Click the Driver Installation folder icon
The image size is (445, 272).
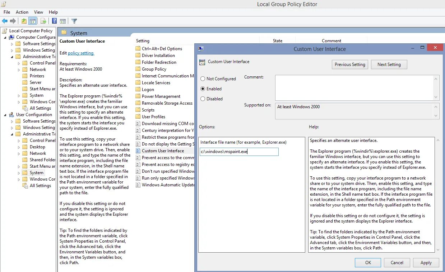pyautogui.click(x=138, y=56)
